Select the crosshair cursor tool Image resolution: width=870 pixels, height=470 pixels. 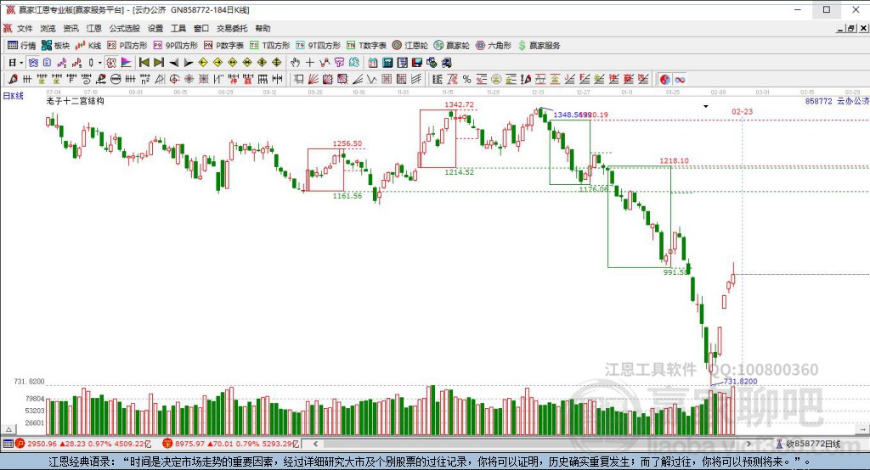click(x=309, y=63)
